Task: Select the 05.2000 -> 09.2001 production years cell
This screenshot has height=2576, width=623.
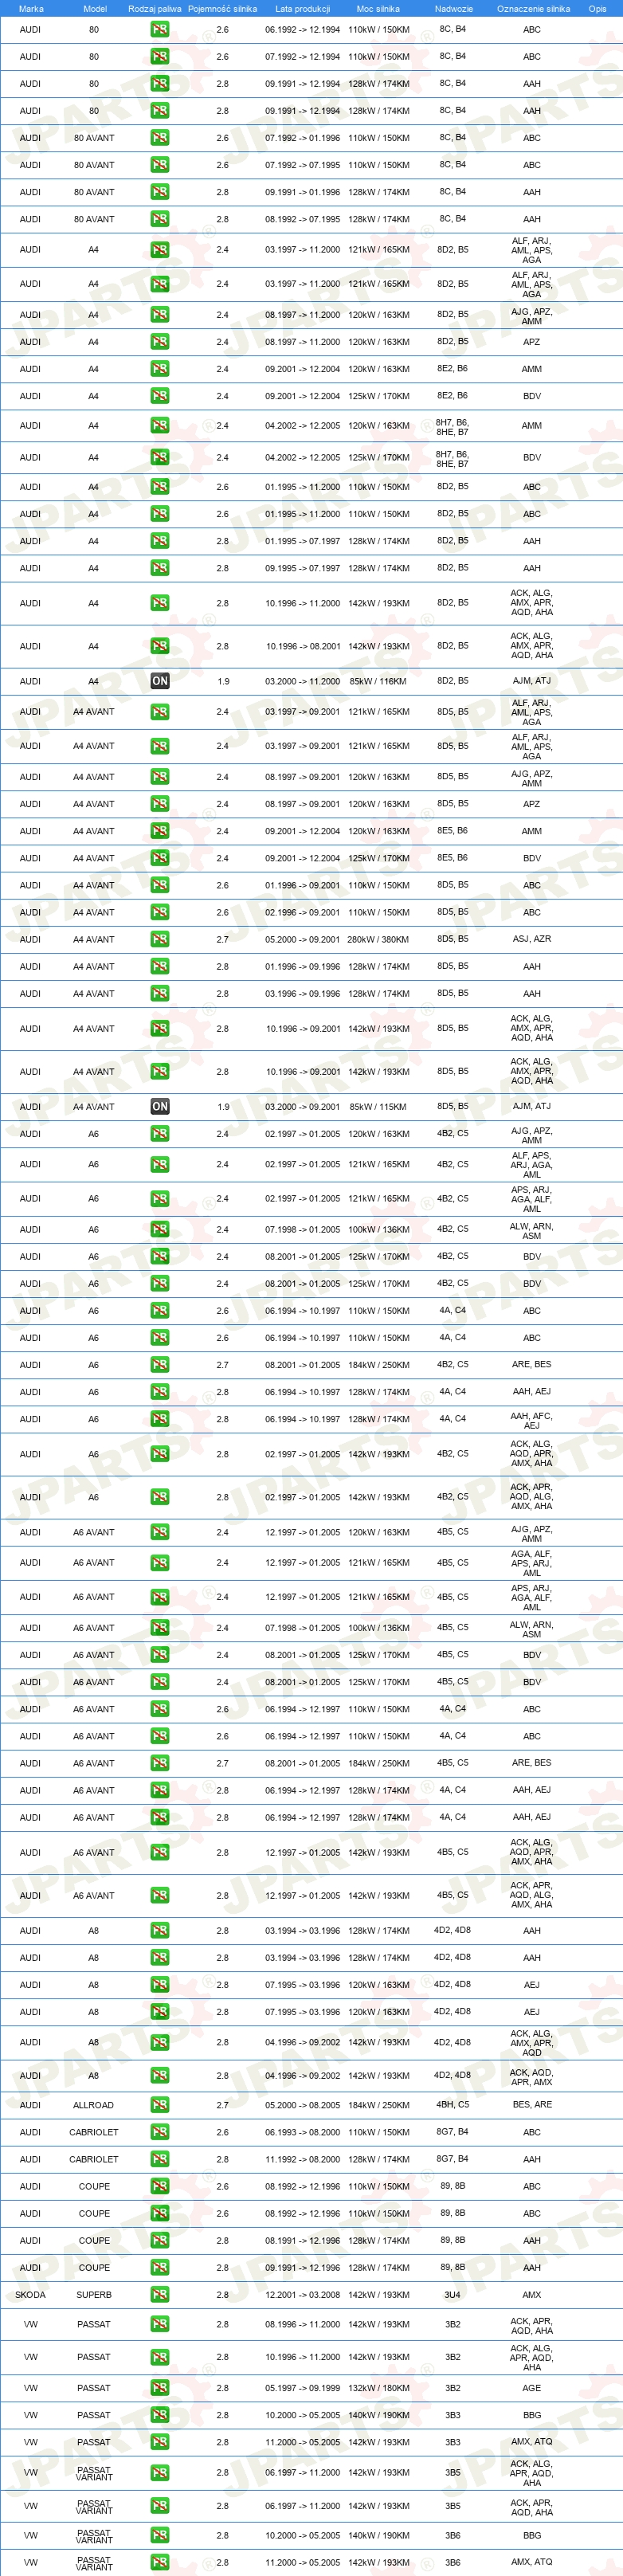Action: [x=302, y=939]
